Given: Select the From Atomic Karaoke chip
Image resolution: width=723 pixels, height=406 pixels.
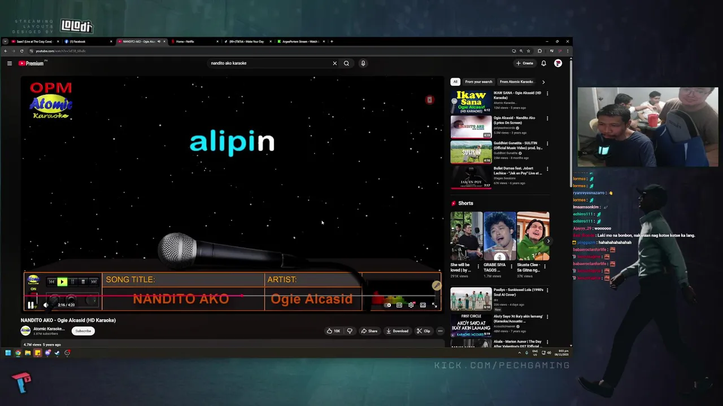Looking at the screenshot, I should tap(516, 82).
